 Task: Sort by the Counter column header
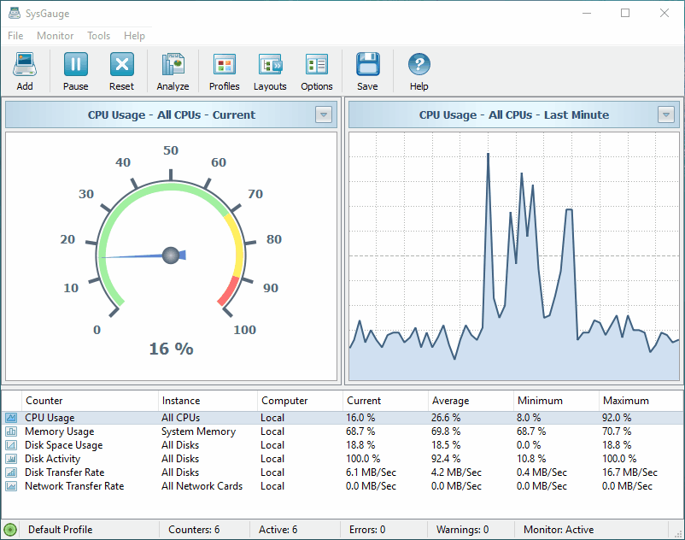(x=90, y=401)
